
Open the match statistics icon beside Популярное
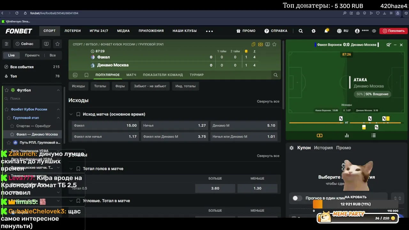(75, 75)
